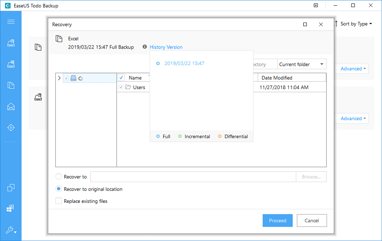Select the Clone icon in the sidebar
This screenshot has height=241, width=382.
point(11,187)
